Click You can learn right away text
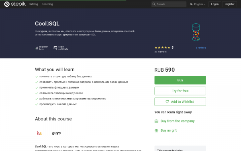The width and height of the screenshot is (241, 151). 173,112
